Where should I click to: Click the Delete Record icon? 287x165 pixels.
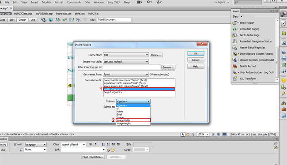(x=234, y=66)
